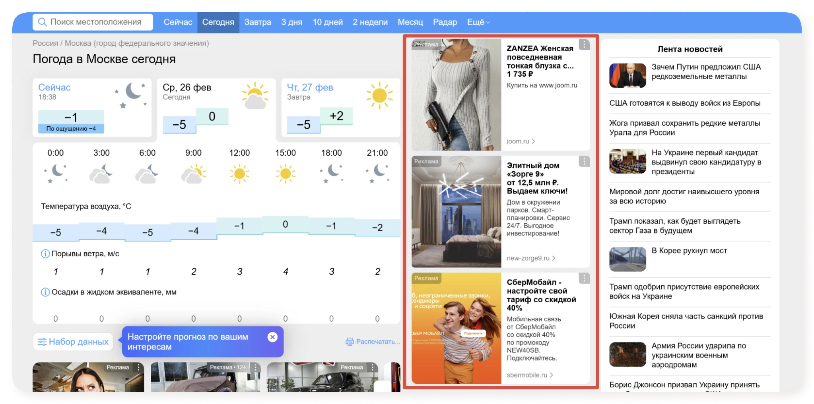Open the 3 дня forecast tab

coord(291,22)
